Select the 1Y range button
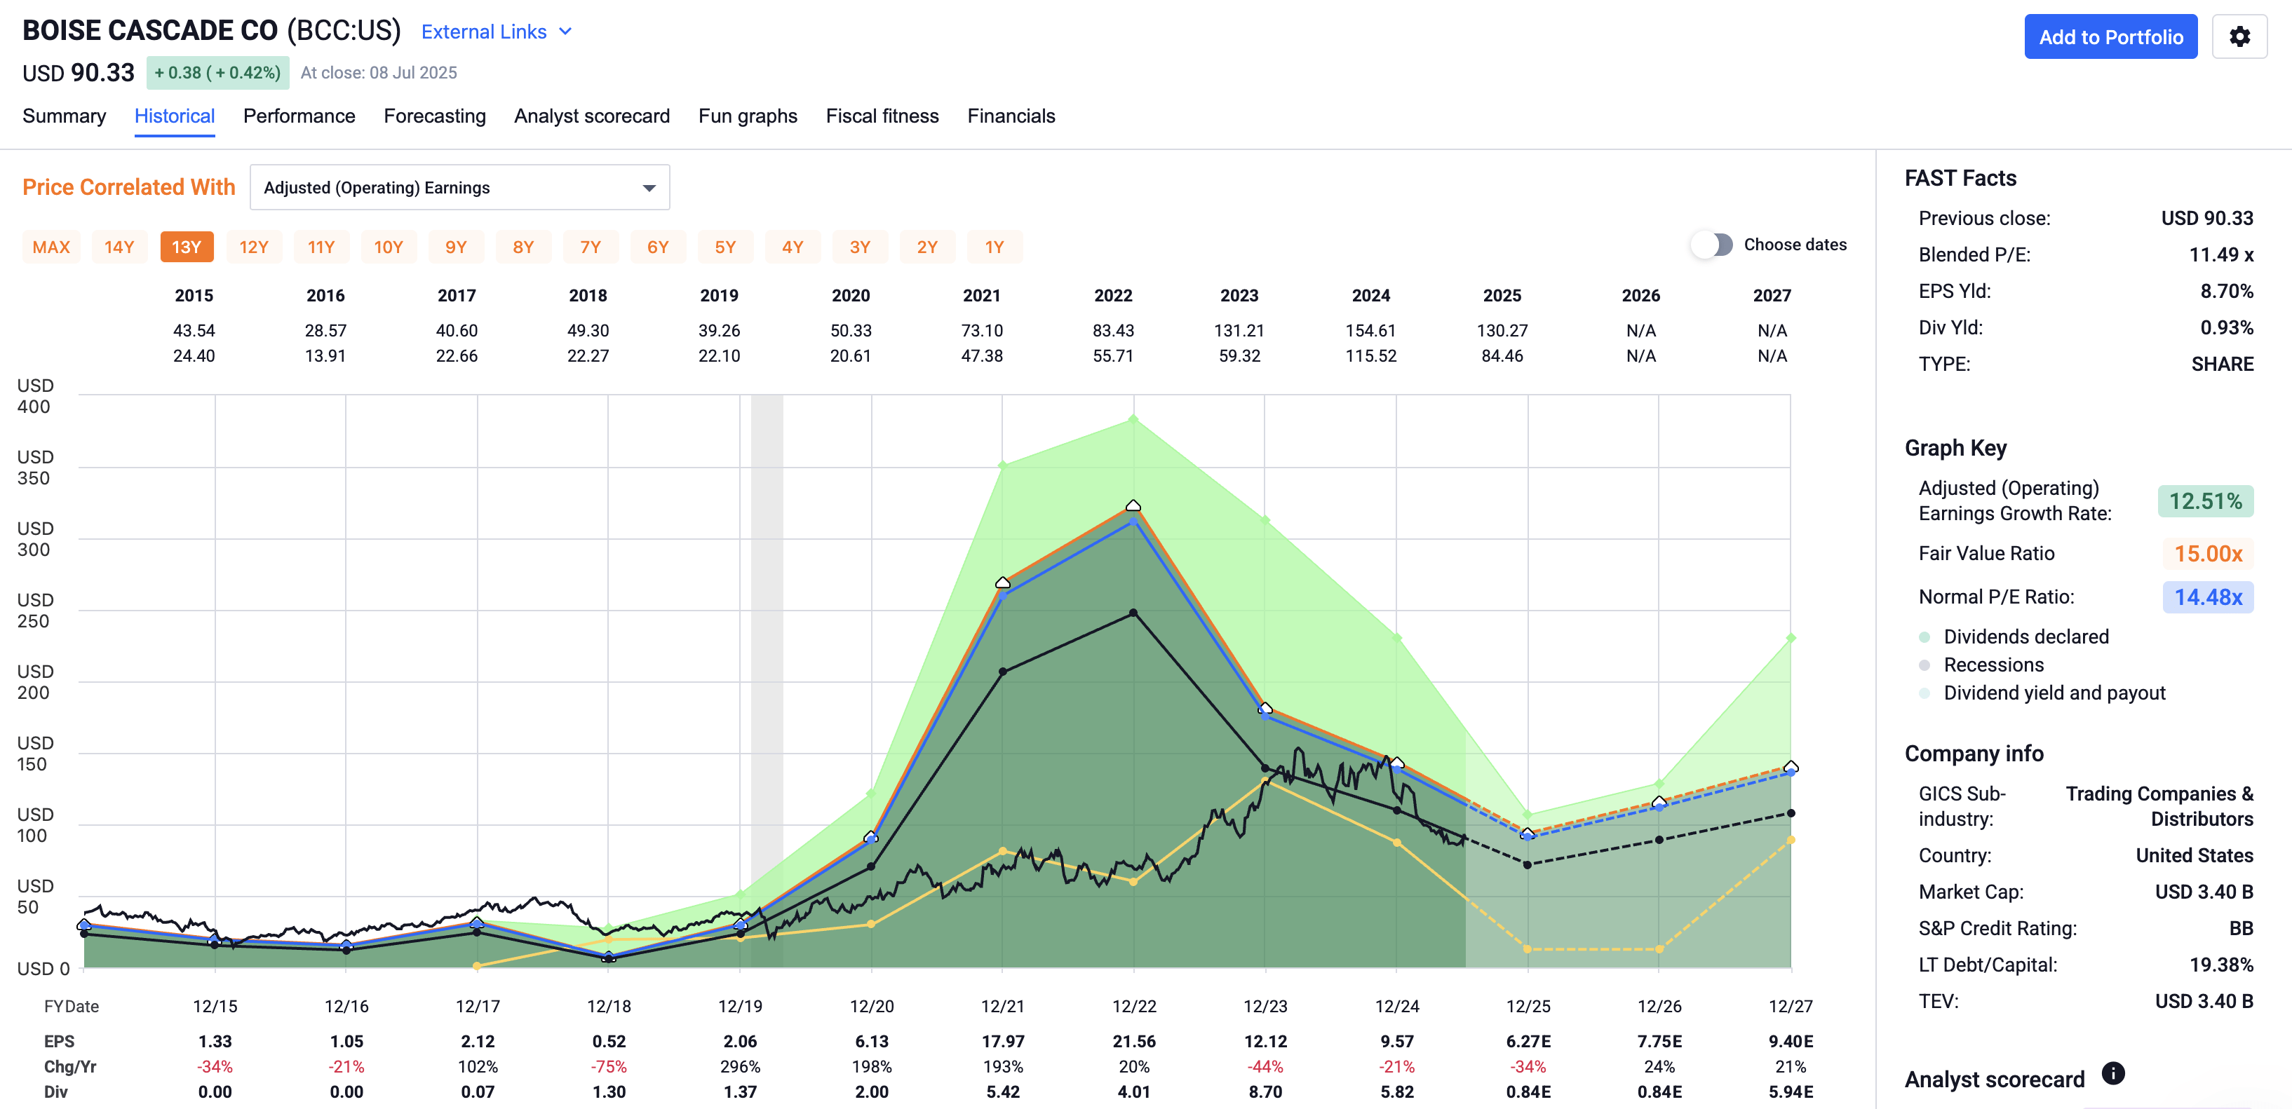 pos(994,246)
